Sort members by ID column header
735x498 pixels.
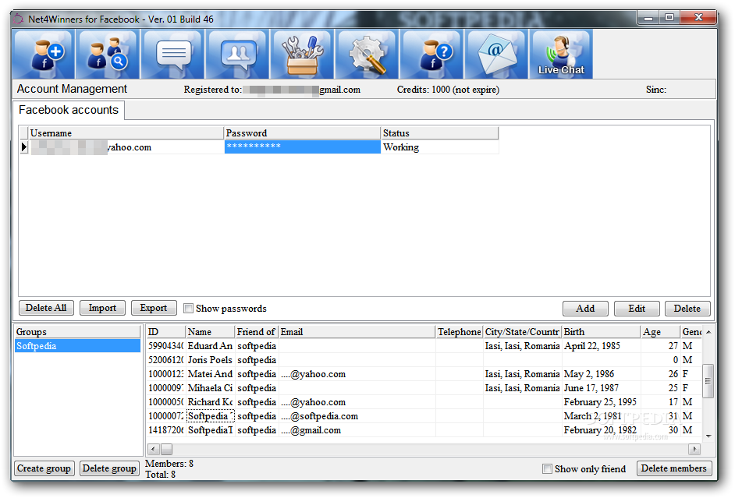coord(166,332)
